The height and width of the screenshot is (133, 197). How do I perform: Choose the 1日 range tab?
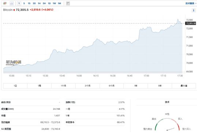(15, 86)
